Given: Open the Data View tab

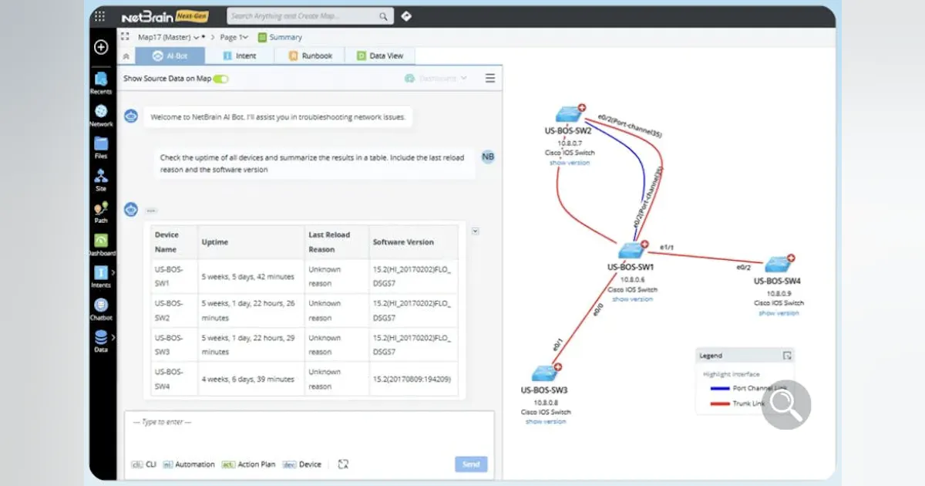Looking at the screenshot, I should click(x=379, y=56).
